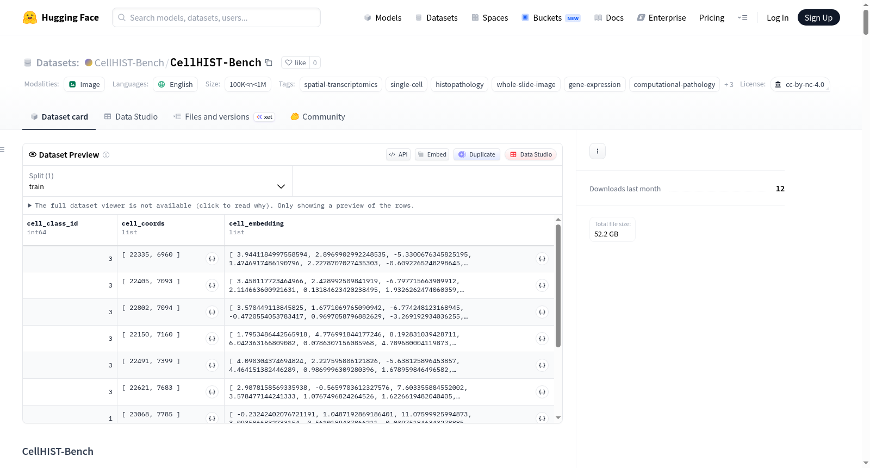
Task: Open the Datasets page
Action: coord(436,17)
